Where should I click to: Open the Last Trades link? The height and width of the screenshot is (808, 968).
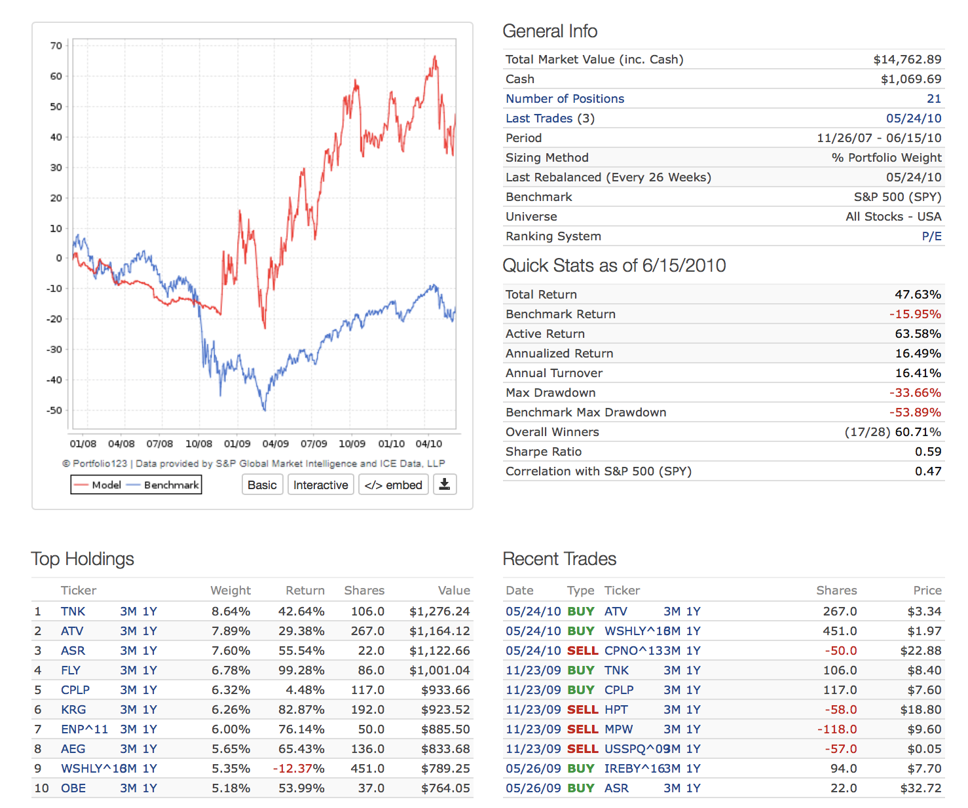[538, 119]
